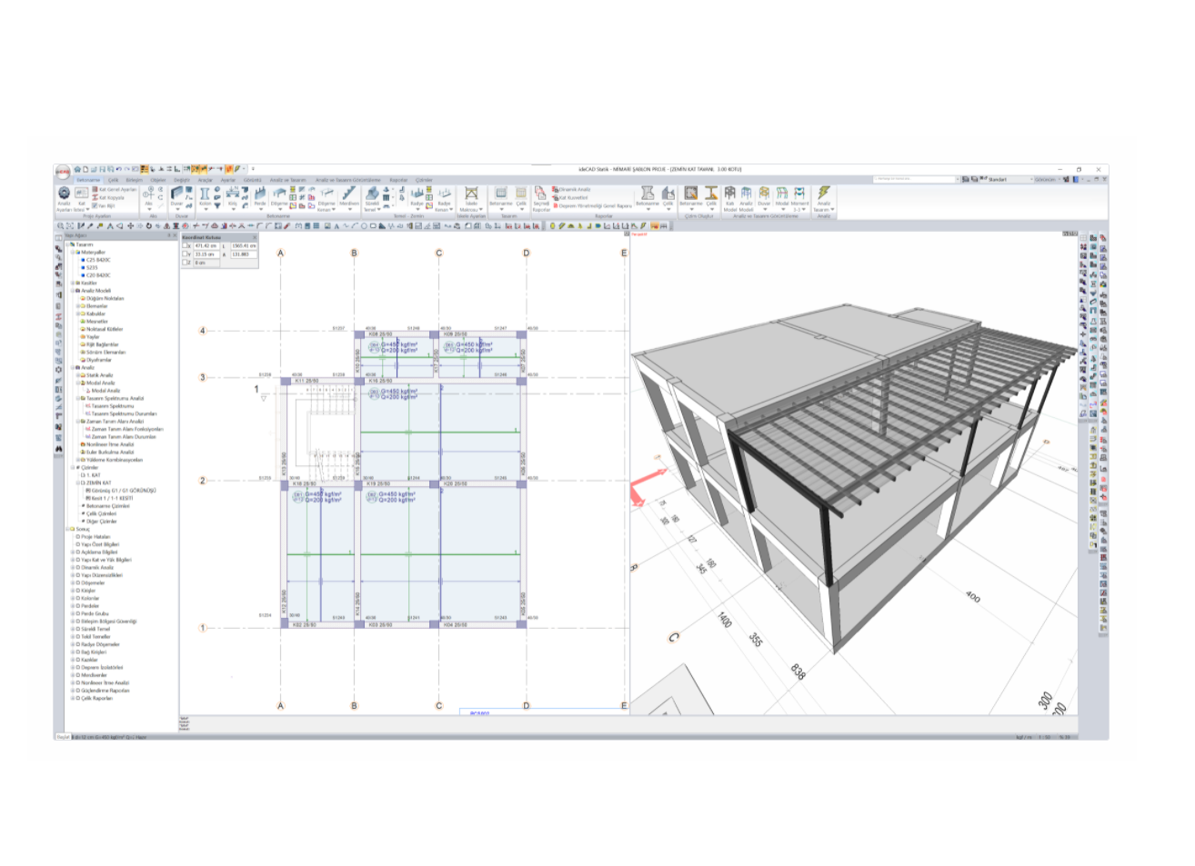
Task: Open the Analiz Tasarım dropdown arrow
Action: point(832,210)
